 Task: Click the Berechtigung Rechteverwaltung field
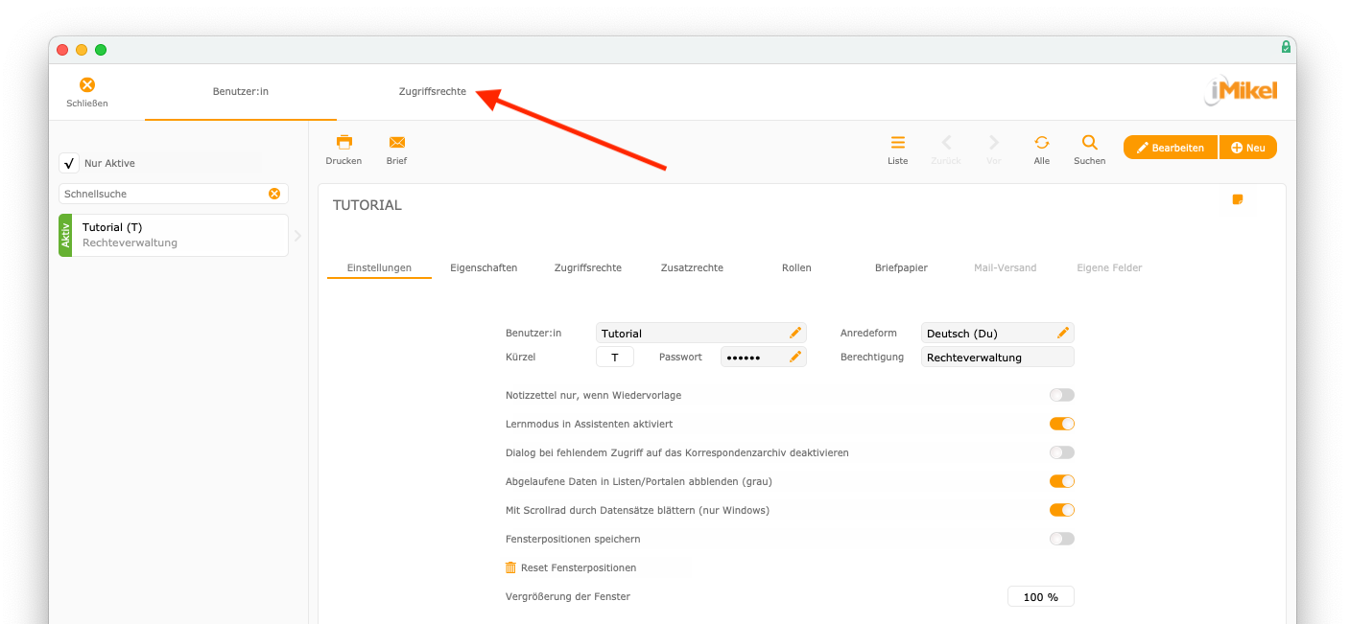[x=998, y=357]
